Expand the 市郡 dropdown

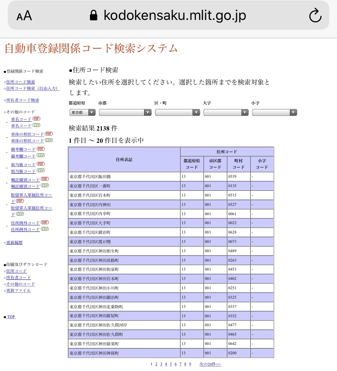coord(125,112)
